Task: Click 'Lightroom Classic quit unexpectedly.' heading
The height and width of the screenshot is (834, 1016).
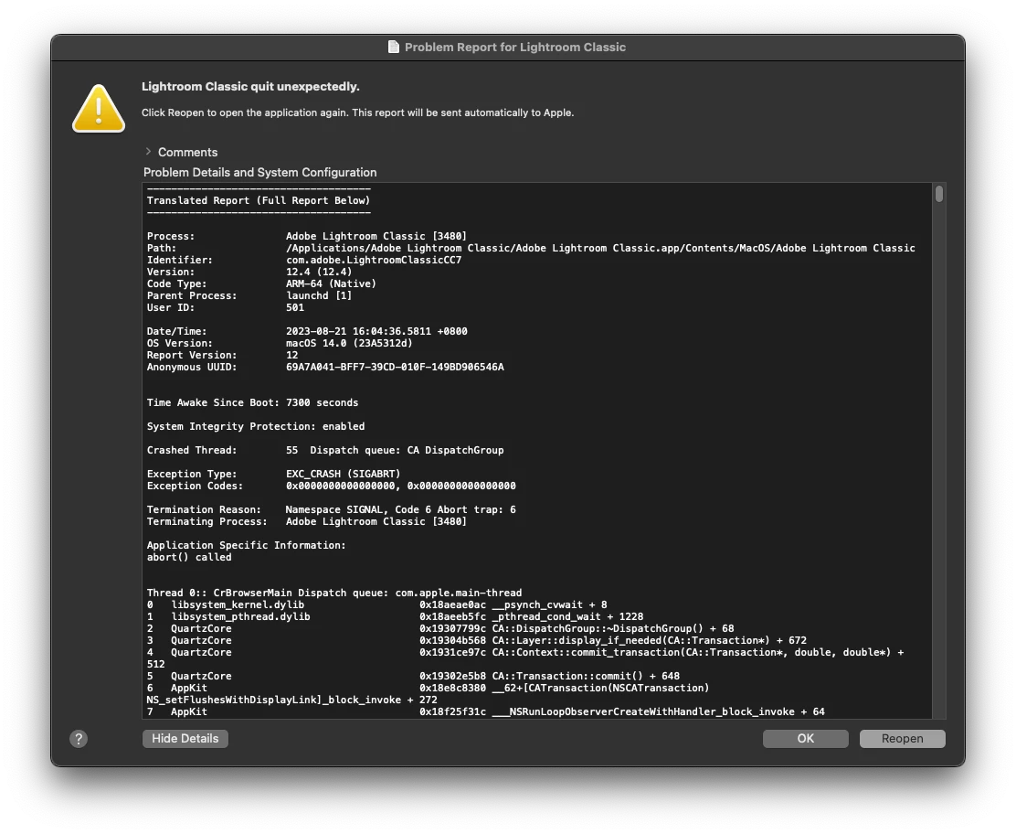Action: (250, 87)
